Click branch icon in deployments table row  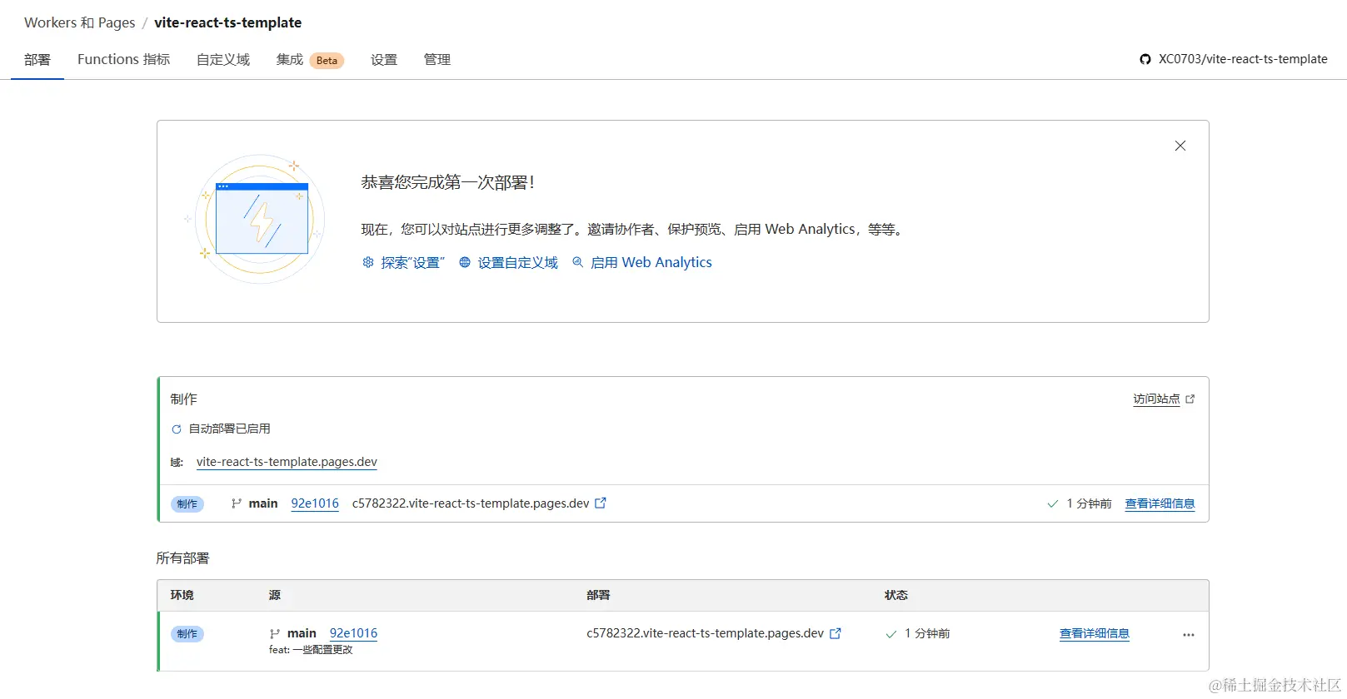275,634
